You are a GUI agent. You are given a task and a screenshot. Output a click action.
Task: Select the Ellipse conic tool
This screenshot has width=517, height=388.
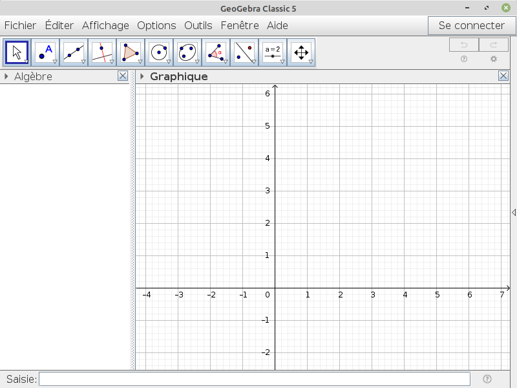187,52
